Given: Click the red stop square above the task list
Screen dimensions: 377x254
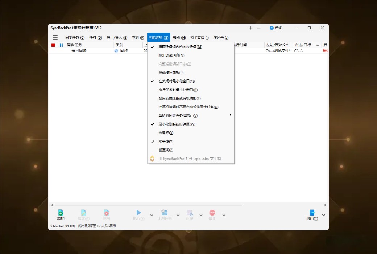Looking at the screenshot, I should pyautogui.click(x=53, y=44).
